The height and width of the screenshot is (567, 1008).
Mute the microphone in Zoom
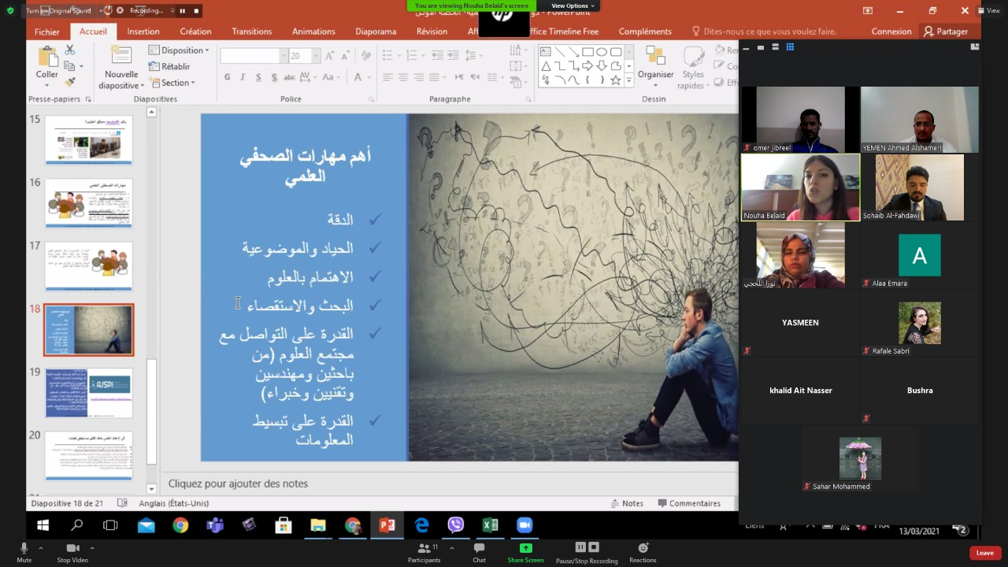tap(24, 551)
